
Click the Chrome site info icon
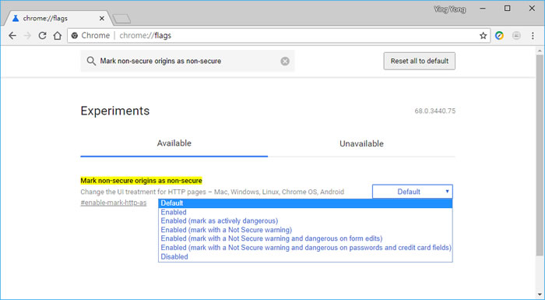point(74,36)
